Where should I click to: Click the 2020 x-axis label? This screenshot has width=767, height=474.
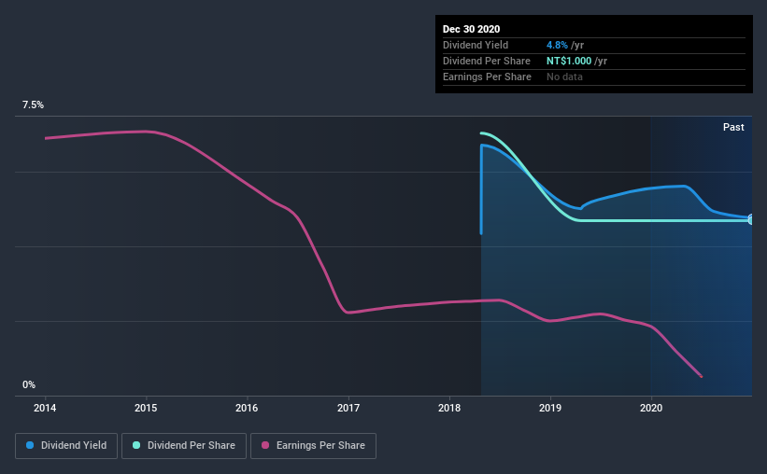coord(651,408)
